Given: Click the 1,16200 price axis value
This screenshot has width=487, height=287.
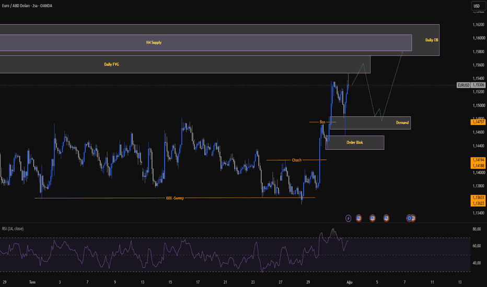Looking at the screenshot, I should pos(478,25).
